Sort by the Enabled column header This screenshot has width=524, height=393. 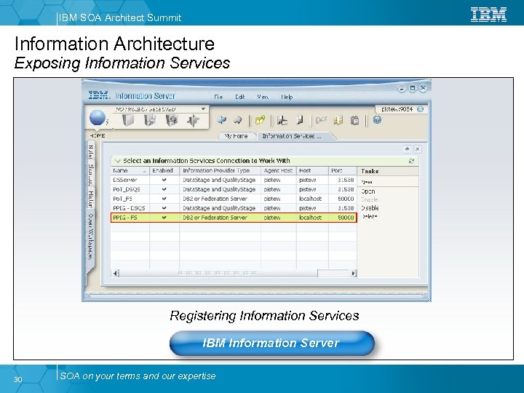click(x=164, y=170)
